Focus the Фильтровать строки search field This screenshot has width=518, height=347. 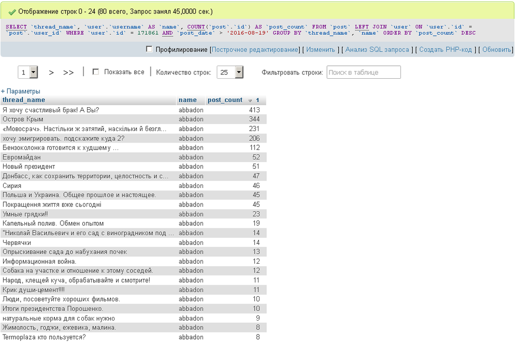363,73
